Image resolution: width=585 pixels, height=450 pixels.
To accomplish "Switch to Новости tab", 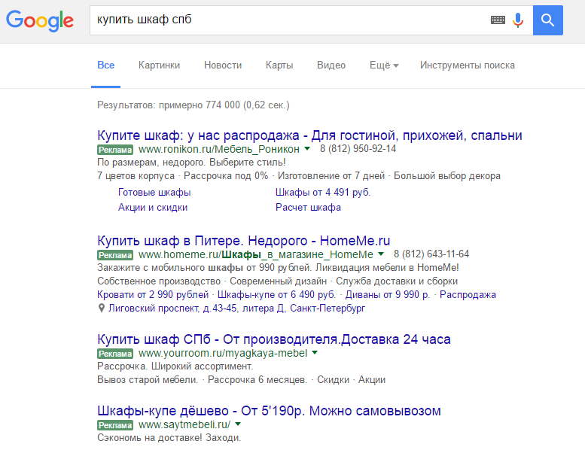I will 223,65.
